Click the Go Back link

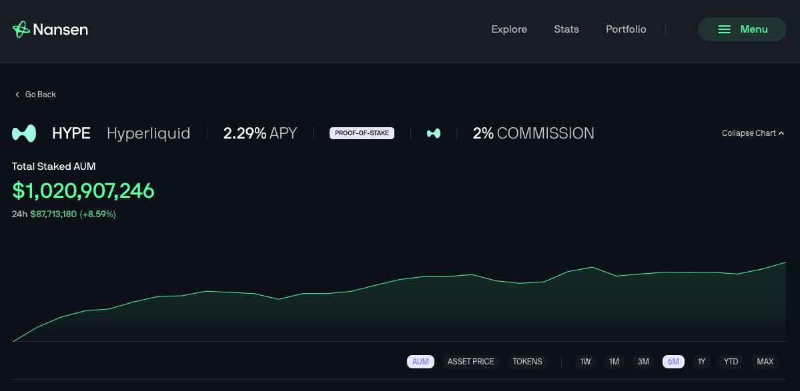(35, 94)
